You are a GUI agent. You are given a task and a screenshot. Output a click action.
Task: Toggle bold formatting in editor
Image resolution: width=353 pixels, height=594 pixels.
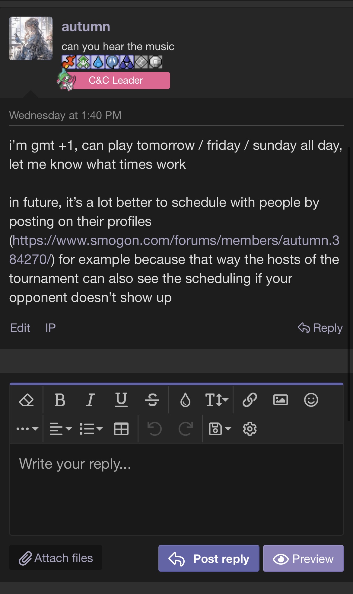click(x=60, y=400)
